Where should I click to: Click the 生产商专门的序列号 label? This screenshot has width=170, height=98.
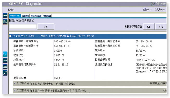coord(25,64)
